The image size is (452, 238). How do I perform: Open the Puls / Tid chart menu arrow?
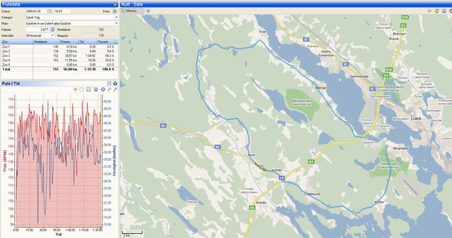[x=115, y=83]
